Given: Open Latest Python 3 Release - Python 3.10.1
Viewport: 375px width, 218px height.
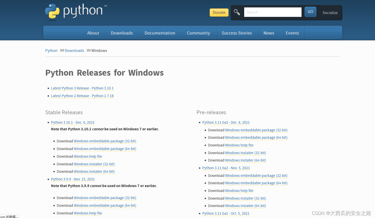Looking at the screenshot, I should (x=82, y=88).
